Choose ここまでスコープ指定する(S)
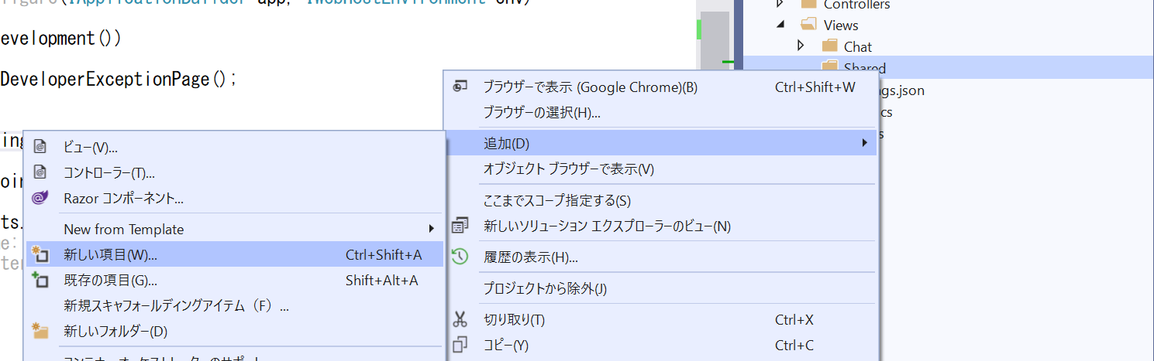 tap(661, 200)
